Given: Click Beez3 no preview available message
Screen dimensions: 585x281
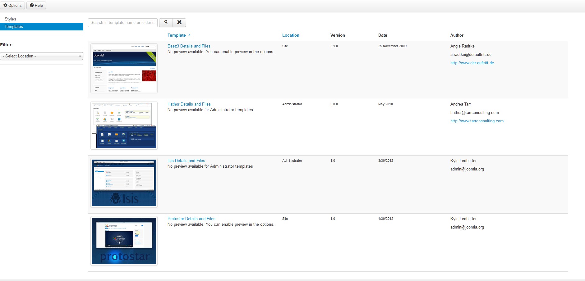Looking at the screenshot, I should coord(221,52).
